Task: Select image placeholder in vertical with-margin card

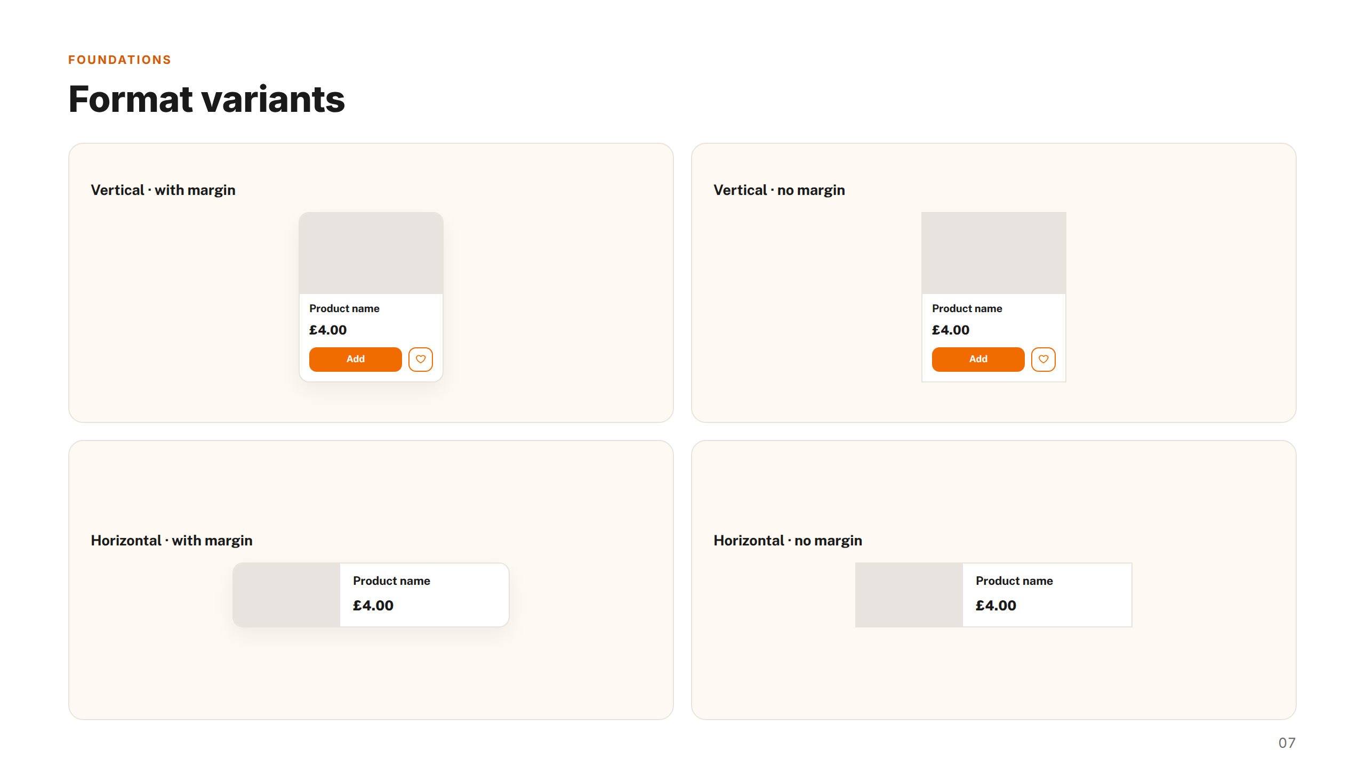Action: click(371, 253)
